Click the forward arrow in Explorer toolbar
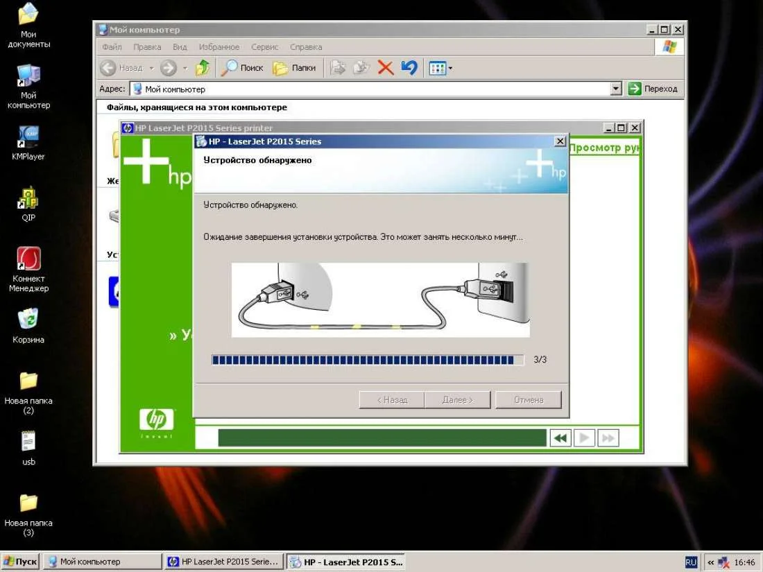The image size is (763, 572). click(169, 68)
